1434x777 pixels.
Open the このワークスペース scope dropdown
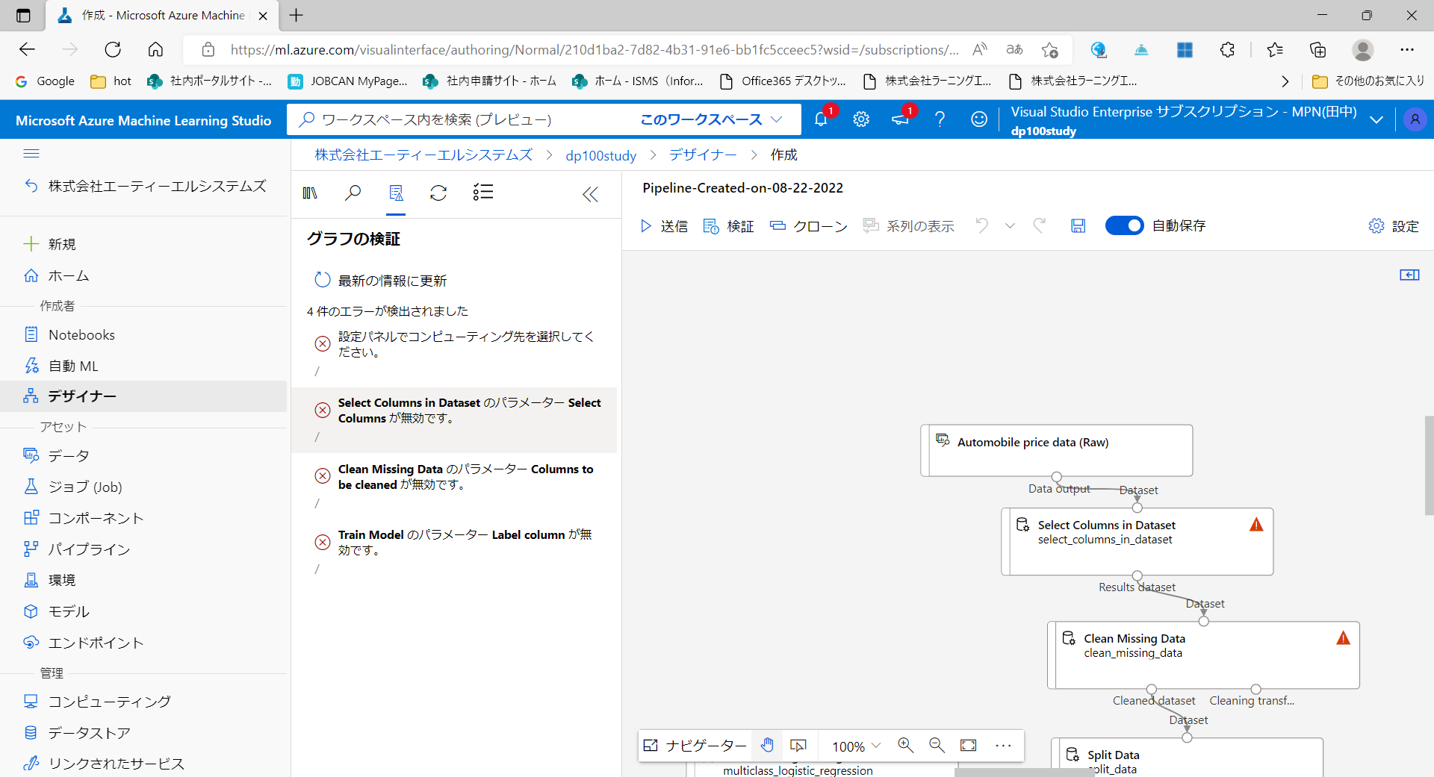click(x=711, y=119)
